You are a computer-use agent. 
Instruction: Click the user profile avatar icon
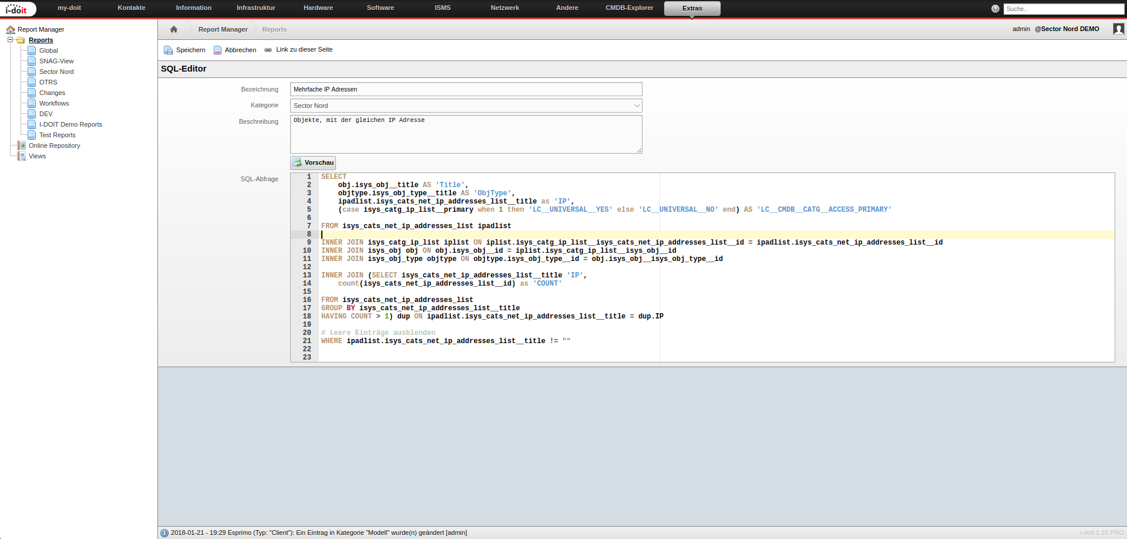pos(1118,29)
